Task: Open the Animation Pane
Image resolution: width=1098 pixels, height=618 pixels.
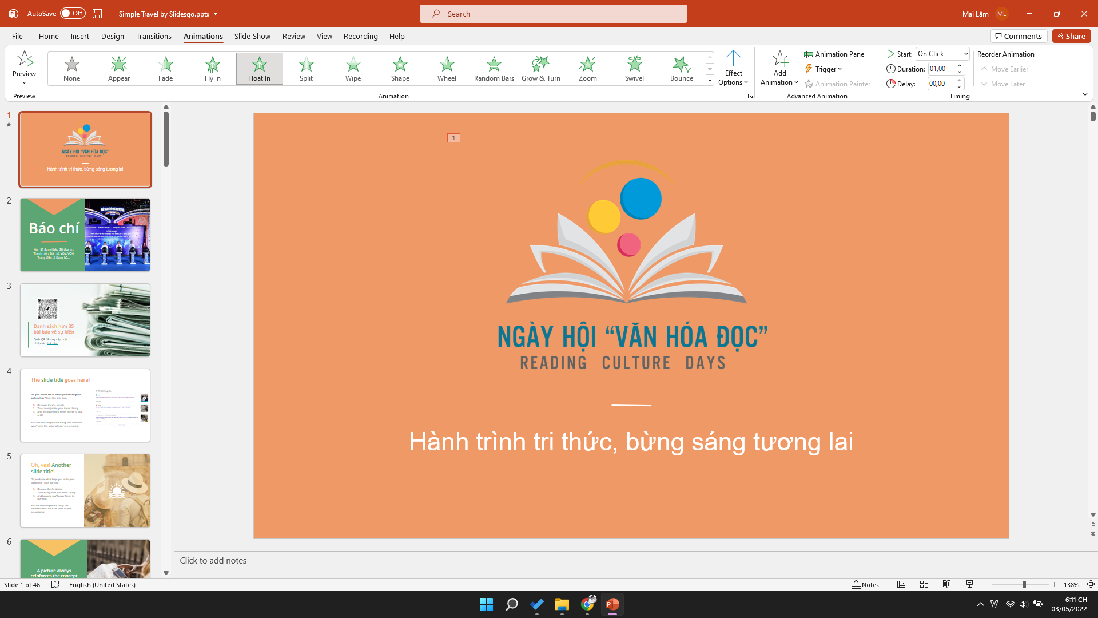Action: tap(834, 54)
